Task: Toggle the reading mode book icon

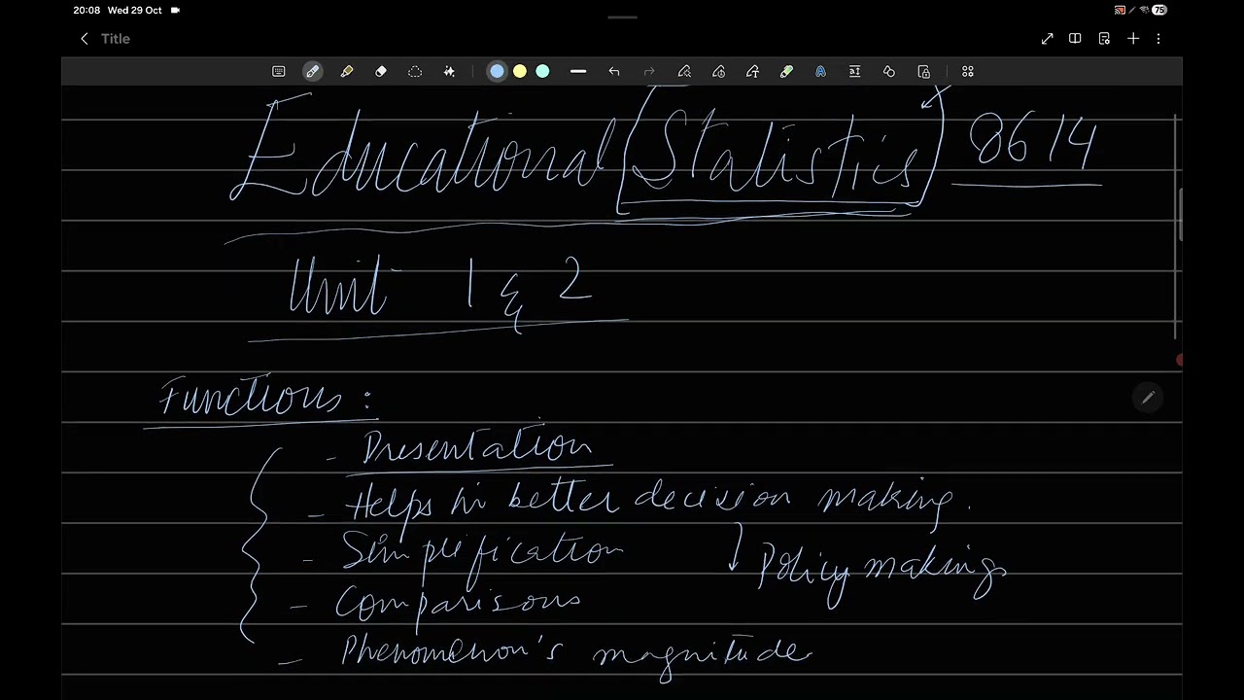Action: [1075, 39]
